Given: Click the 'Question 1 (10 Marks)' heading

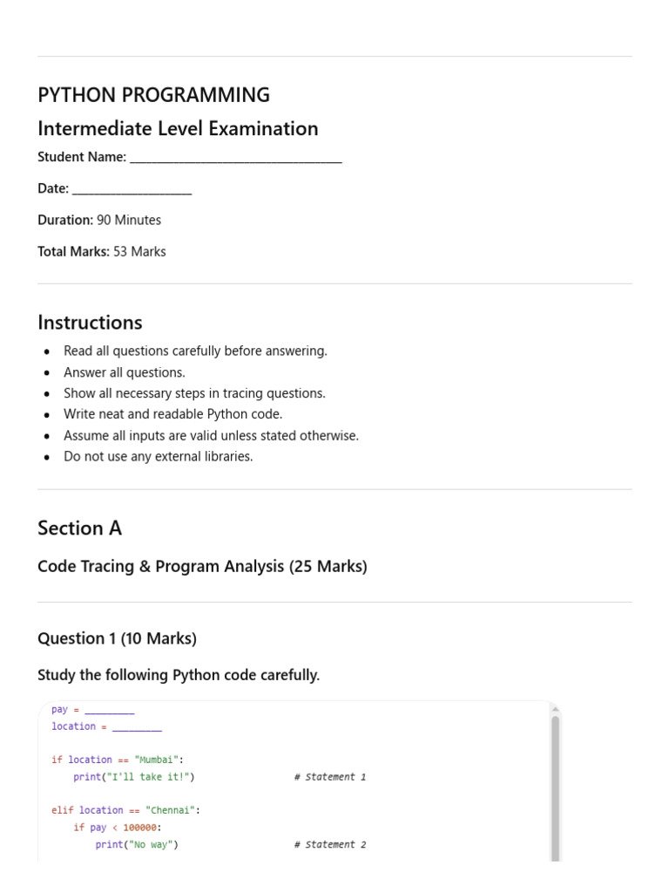Looking at the screenshot, I should 118,638.
